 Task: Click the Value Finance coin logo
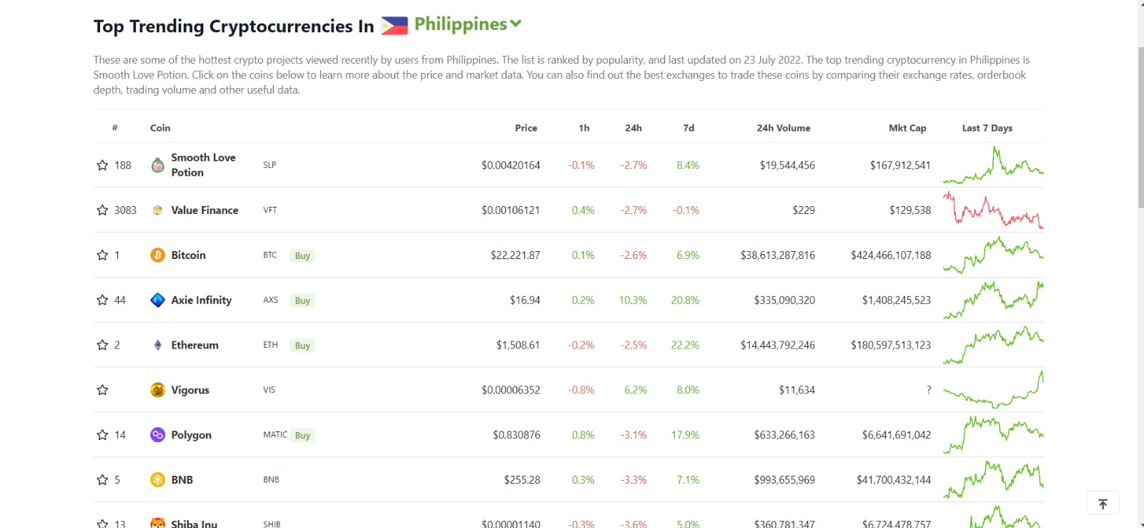pos(158,210)
